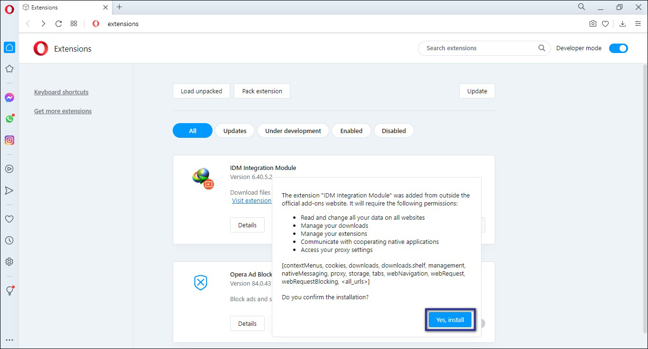Select the Enabled filter pill

351,130
